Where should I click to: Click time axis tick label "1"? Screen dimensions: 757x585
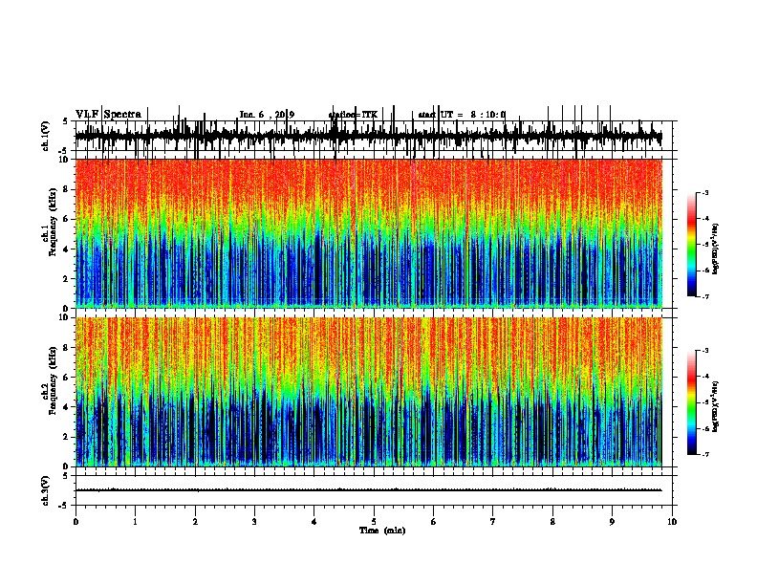coord(136,522)
